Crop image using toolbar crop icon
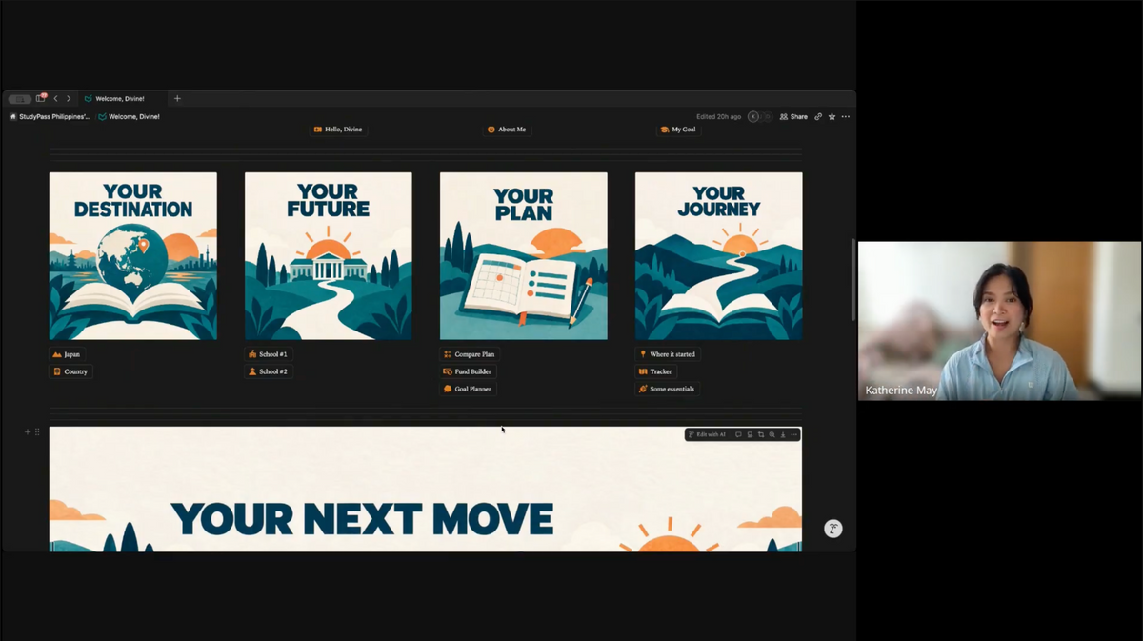 (x=761, y=434)
